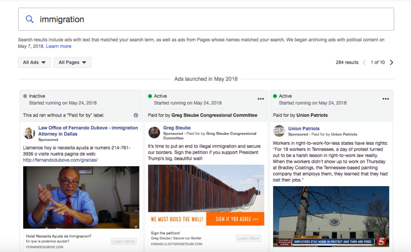The width and height of the screenshot is (411, 252).
Task: Click the immigration search field
Action: coord(206,19)
